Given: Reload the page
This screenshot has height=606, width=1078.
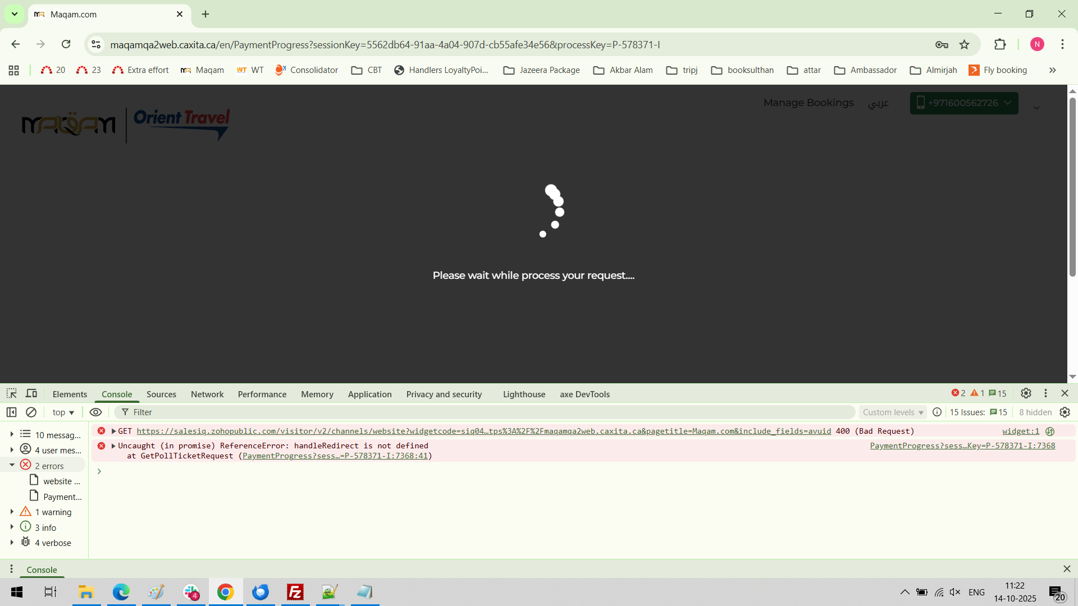Looking at the screenshot, I should [x=66, y=44].
